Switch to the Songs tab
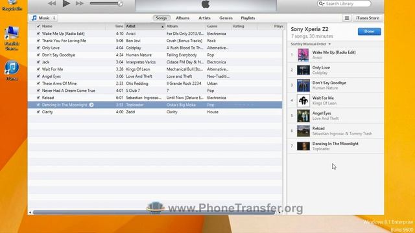Viewport: 415px width, 233px height. click(161, 18)
